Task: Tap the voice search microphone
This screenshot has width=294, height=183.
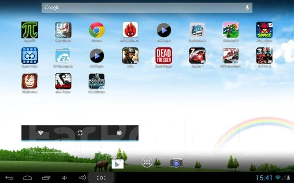Action: pos(247,8)
